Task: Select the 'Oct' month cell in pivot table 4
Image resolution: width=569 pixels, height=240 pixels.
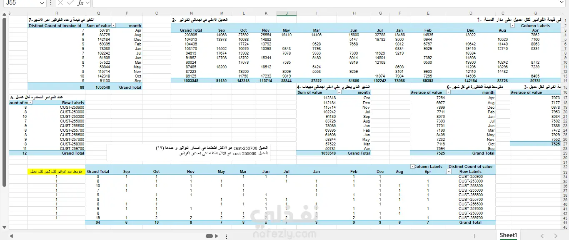Action: pos(367,97)
